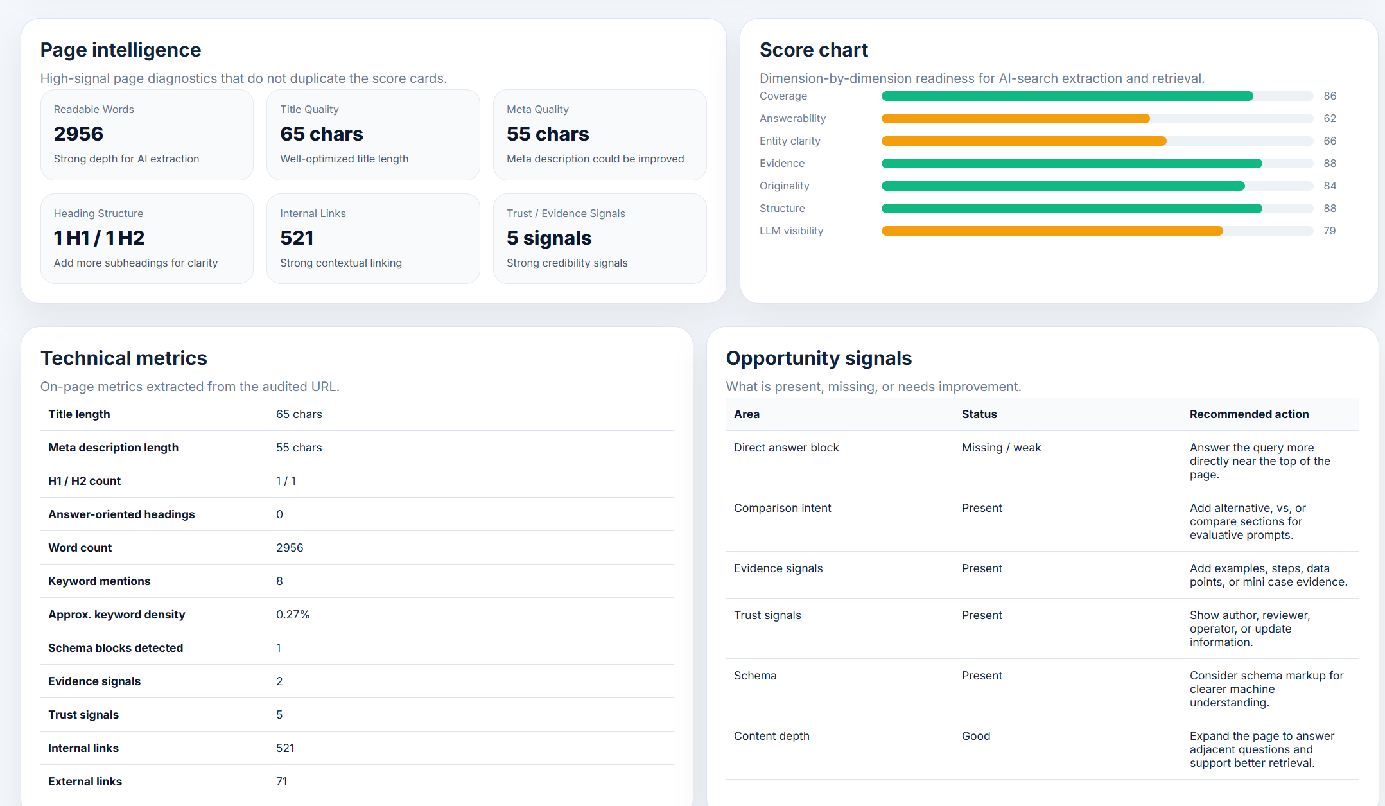Click the Content depth cell
The width and height of the screenshot is (1385, 806).
coord(771,736)
